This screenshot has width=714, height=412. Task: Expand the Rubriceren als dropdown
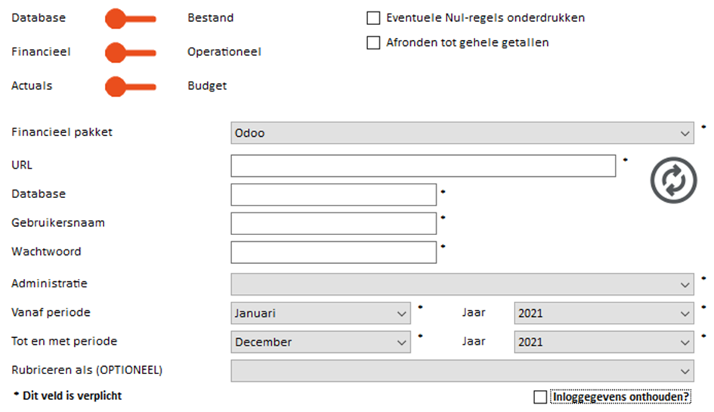(462, 370)
